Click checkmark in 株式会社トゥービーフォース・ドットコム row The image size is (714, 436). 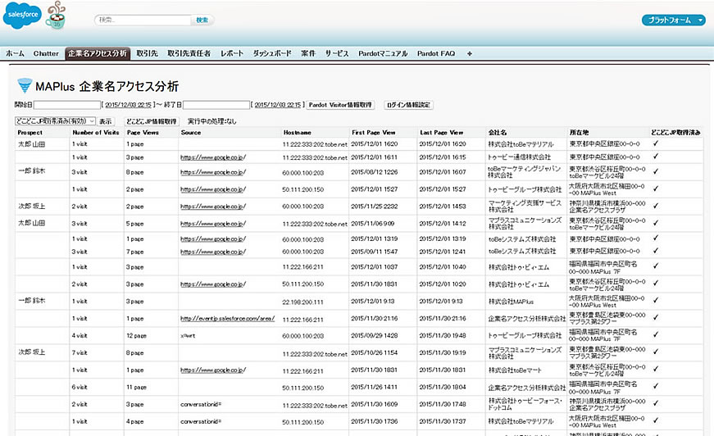tap(656, 402)
